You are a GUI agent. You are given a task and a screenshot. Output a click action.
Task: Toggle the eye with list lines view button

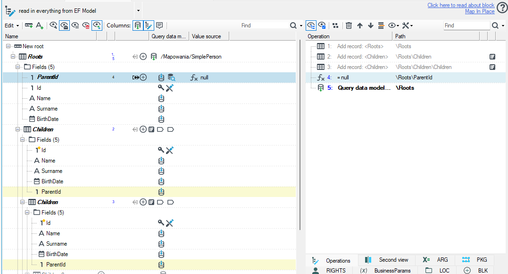75,26
